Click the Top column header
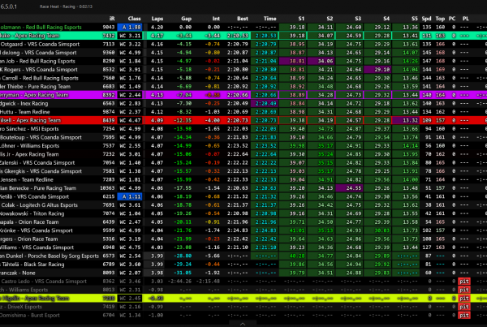Image resolution: width=487 pixels, height=327 pixels. tap(440, 19)
